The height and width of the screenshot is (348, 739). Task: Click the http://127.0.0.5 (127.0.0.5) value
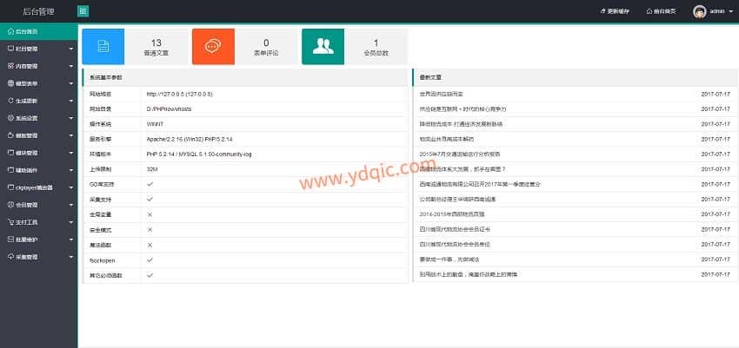(x=180, y=94)
